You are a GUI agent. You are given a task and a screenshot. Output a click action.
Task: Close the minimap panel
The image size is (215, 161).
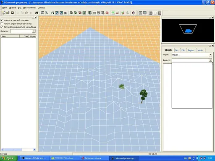click(x=212, y=17)
